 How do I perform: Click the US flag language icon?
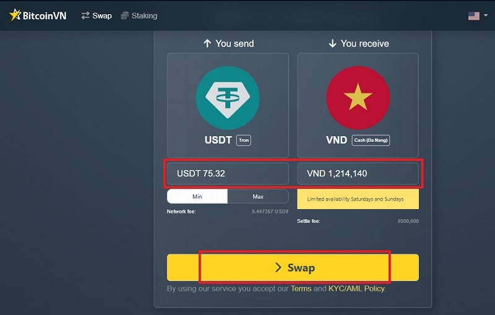tap(473, 16)
